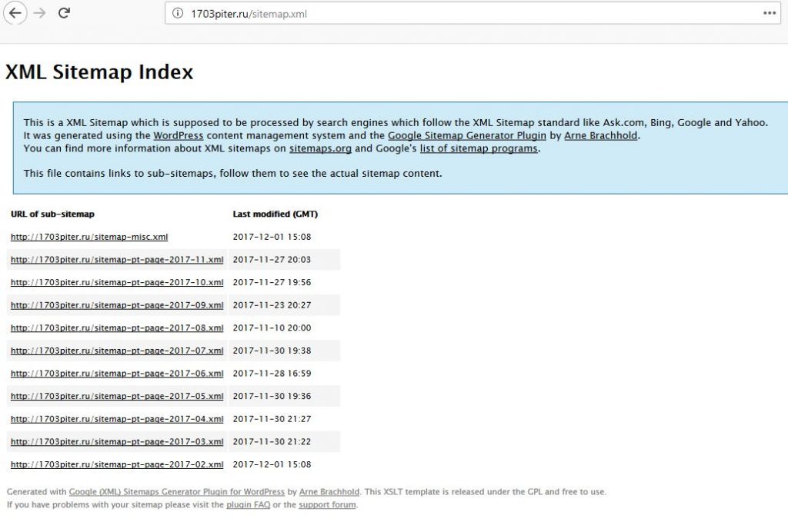Open the sitemap-pt-page-2017-11.xml link
Image resolution: width=788 pixels, height=522 pixels.
point(117,260)
